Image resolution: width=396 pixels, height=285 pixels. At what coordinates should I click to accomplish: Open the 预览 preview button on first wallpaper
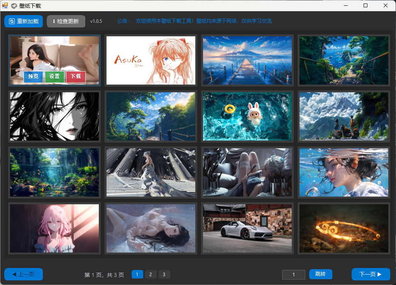click(33, 77)
